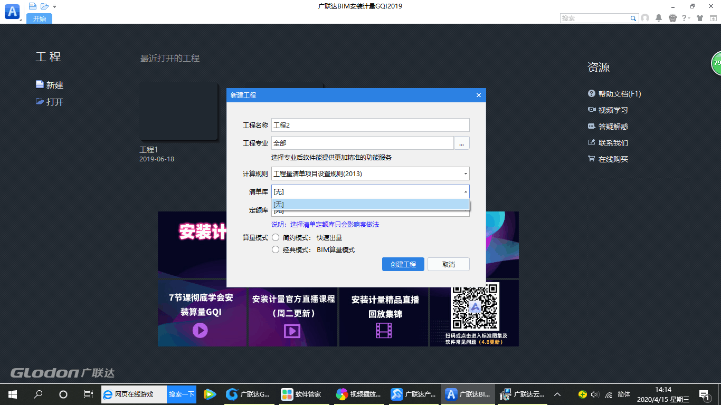Click the QR code 标准图集 banner

click(x=475, y=313)
